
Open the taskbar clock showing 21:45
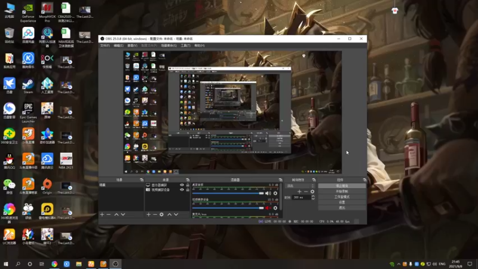455,264
